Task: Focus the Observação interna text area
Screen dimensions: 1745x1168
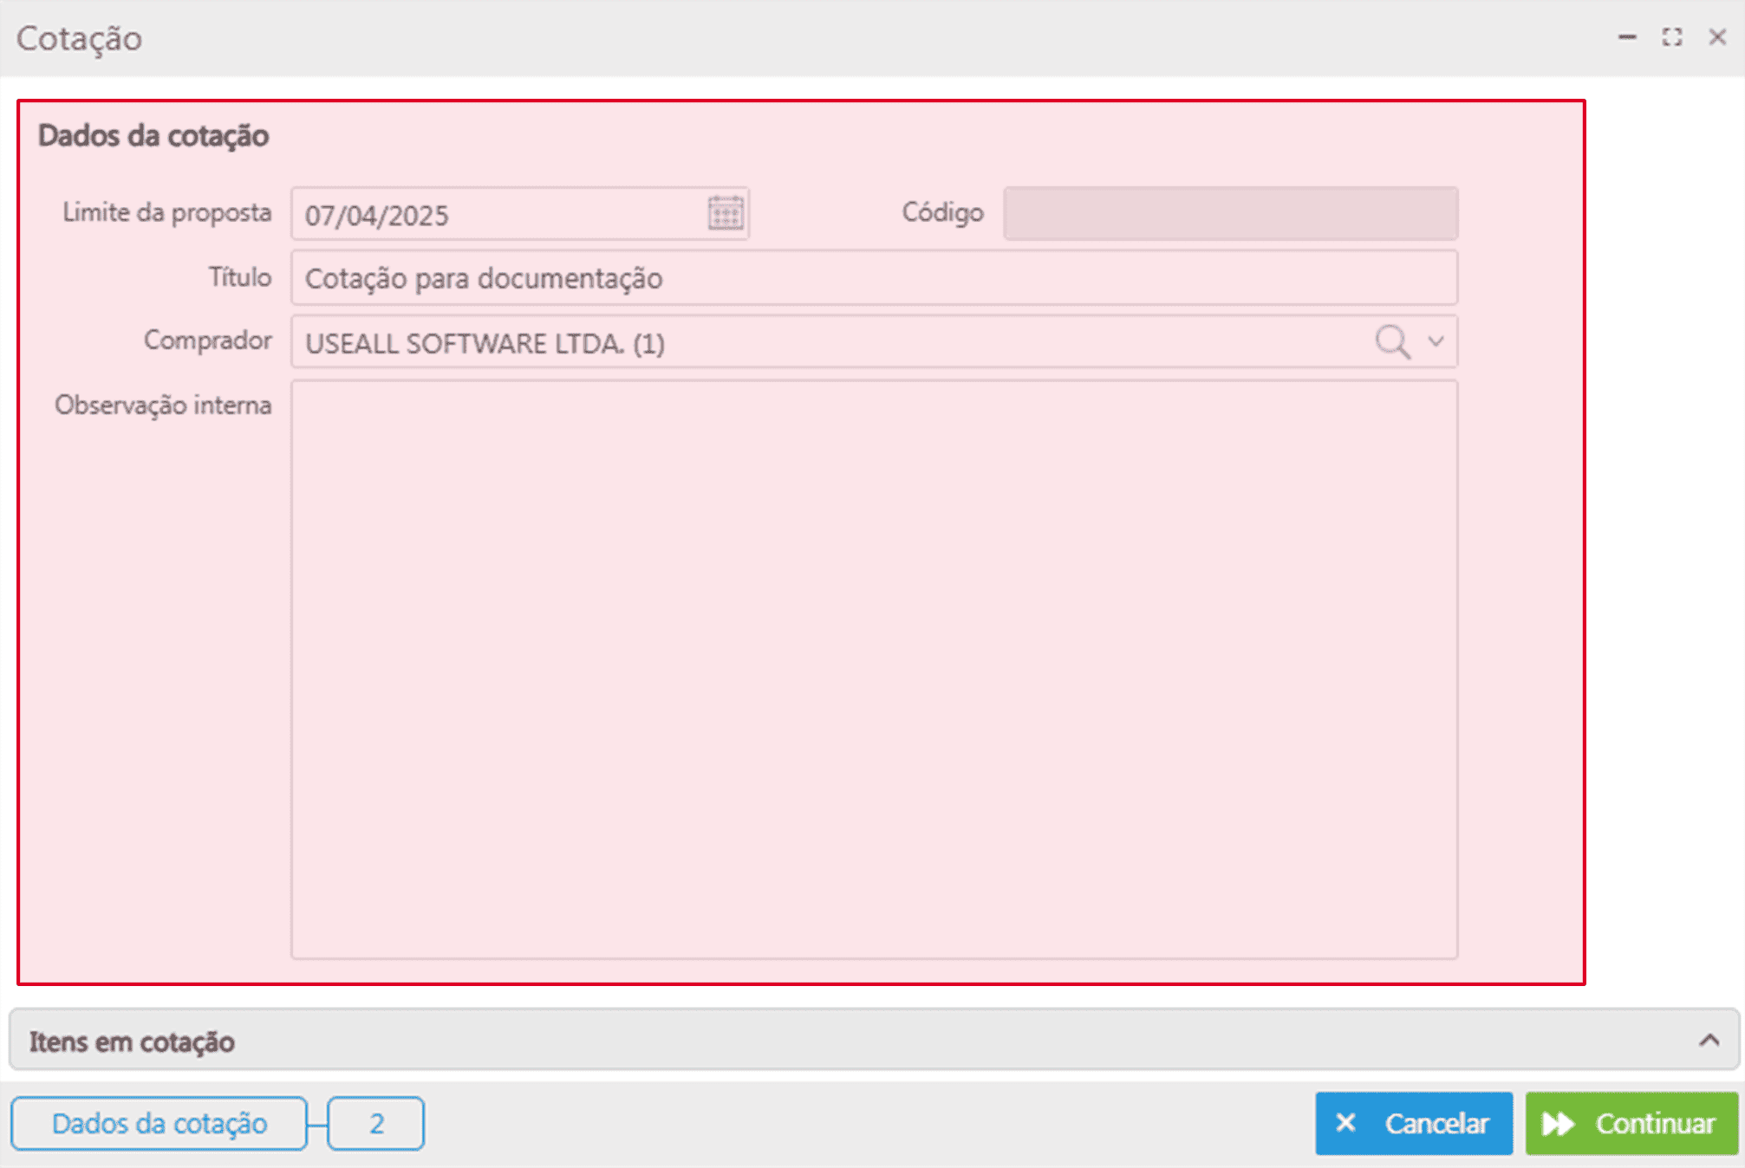Action: pos(874,669)
